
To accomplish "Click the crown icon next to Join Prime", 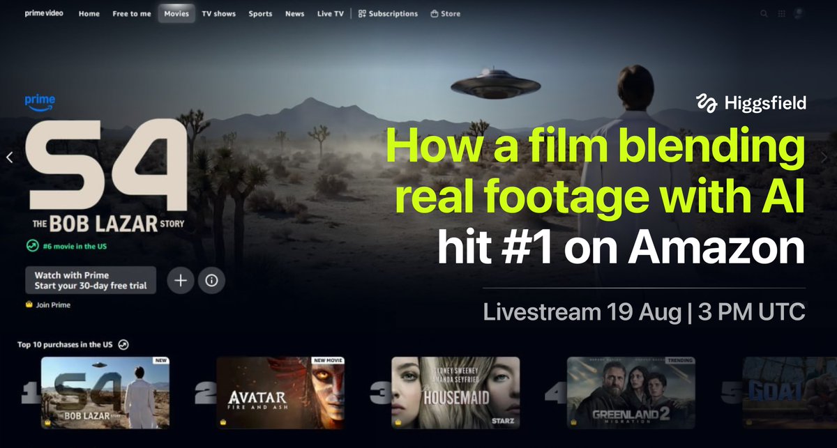I will (29, 304).
